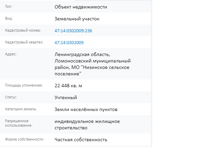The height and width of the screenshot is (147, 197).
Task: Select the value 'индивидуальное жилищное строительство'
Action: 87,125
